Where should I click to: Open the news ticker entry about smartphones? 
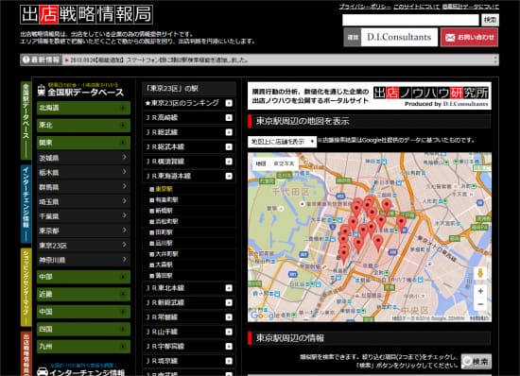pos(159,60)
